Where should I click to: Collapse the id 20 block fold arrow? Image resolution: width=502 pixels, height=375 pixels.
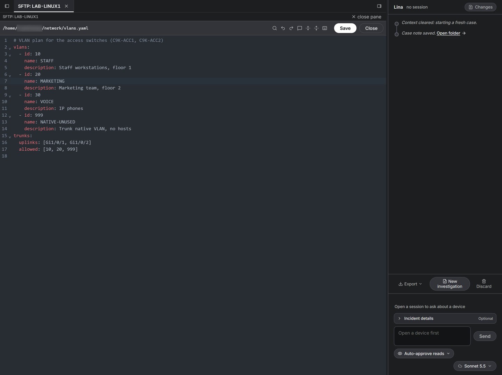10,75
